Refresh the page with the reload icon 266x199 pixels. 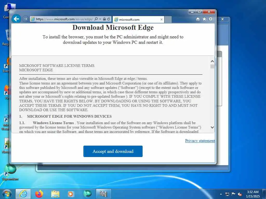[109, 19]
